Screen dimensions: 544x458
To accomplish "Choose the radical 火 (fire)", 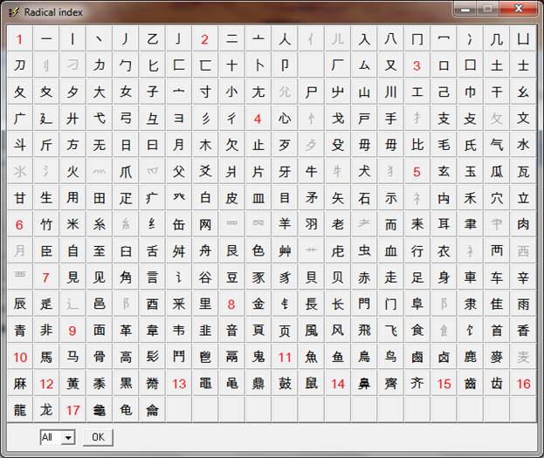I will pyautogui.click(x=72, y=171).
